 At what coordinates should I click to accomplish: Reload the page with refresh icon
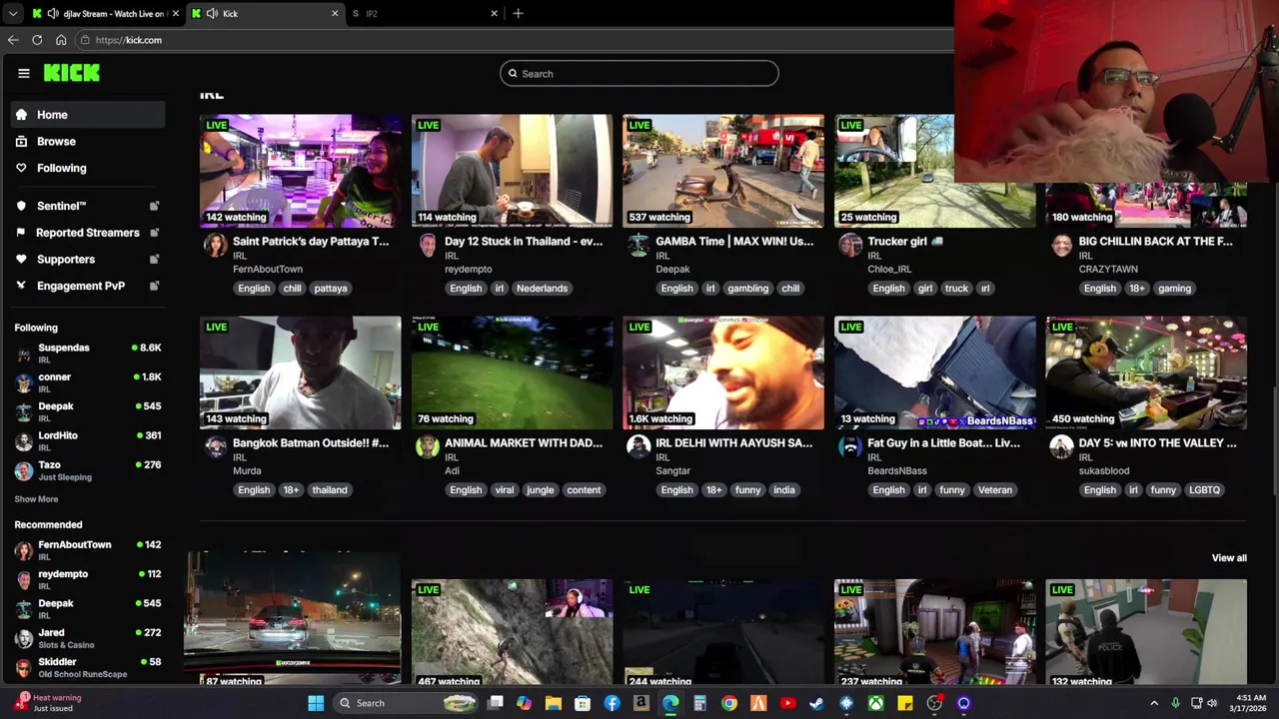37,40
